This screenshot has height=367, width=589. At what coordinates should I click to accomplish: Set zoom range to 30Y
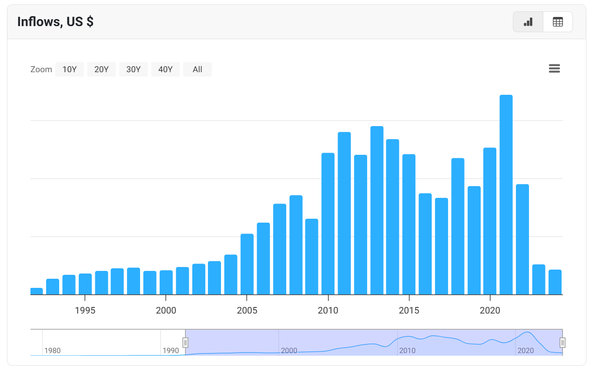pyautogui.click(x=134, y=69)
